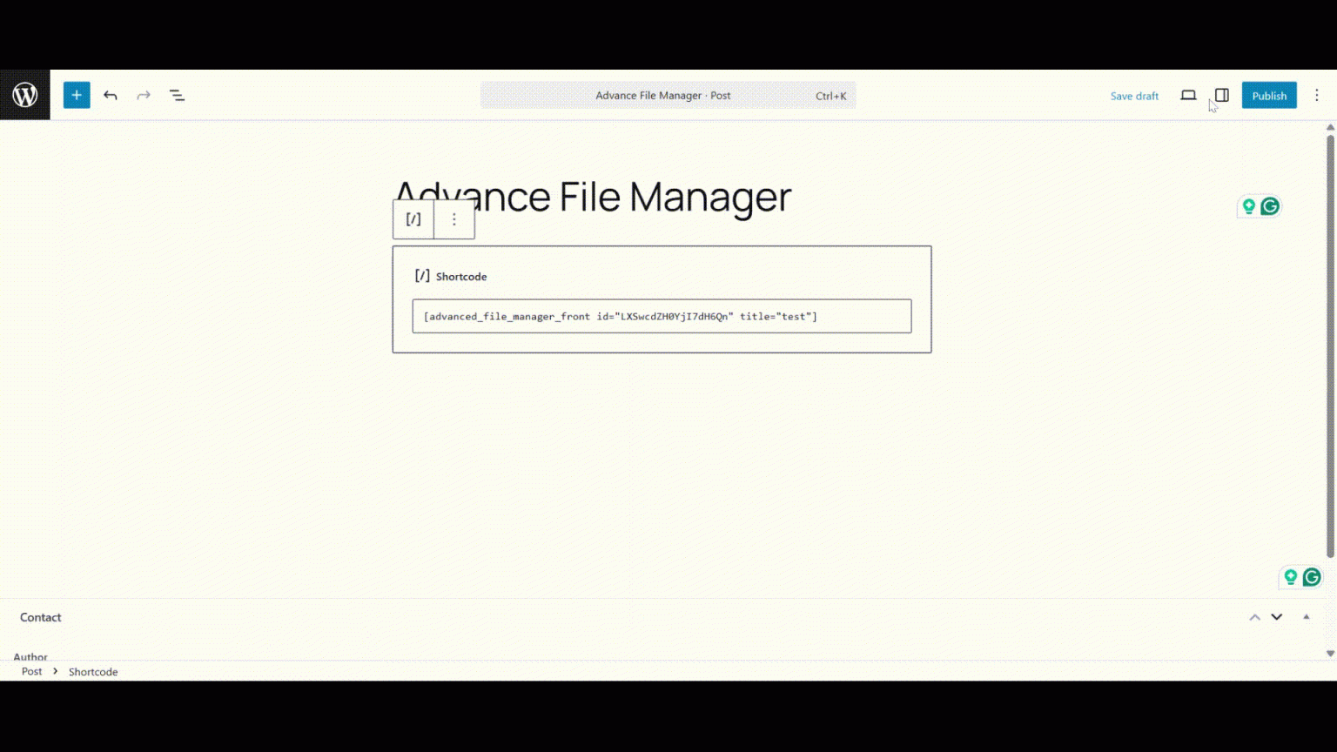Redo the last undone change

pos(144,95)
